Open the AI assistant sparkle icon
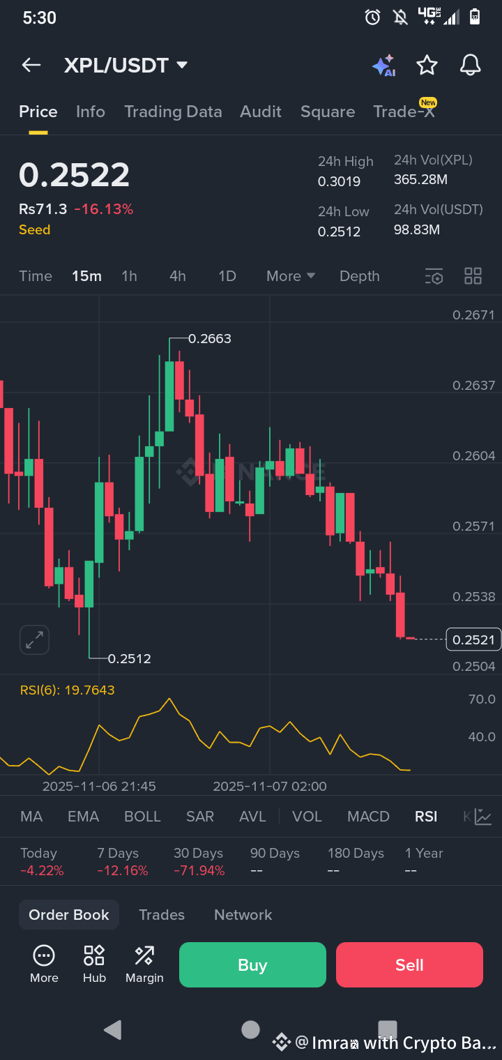This screenshot has height=1060, width=502. tap(383, 66)
